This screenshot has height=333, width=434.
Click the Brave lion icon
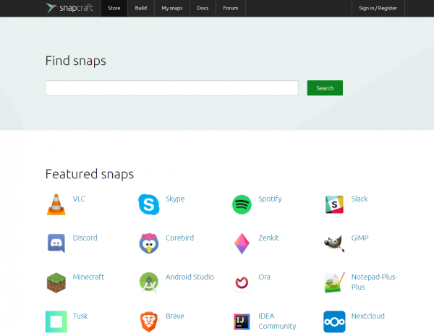(148, 321)
